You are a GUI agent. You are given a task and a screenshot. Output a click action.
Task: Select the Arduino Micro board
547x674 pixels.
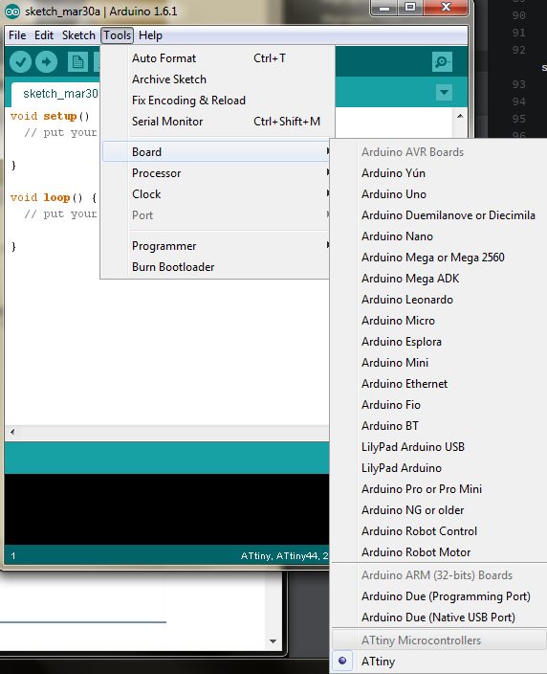(438, 320)
